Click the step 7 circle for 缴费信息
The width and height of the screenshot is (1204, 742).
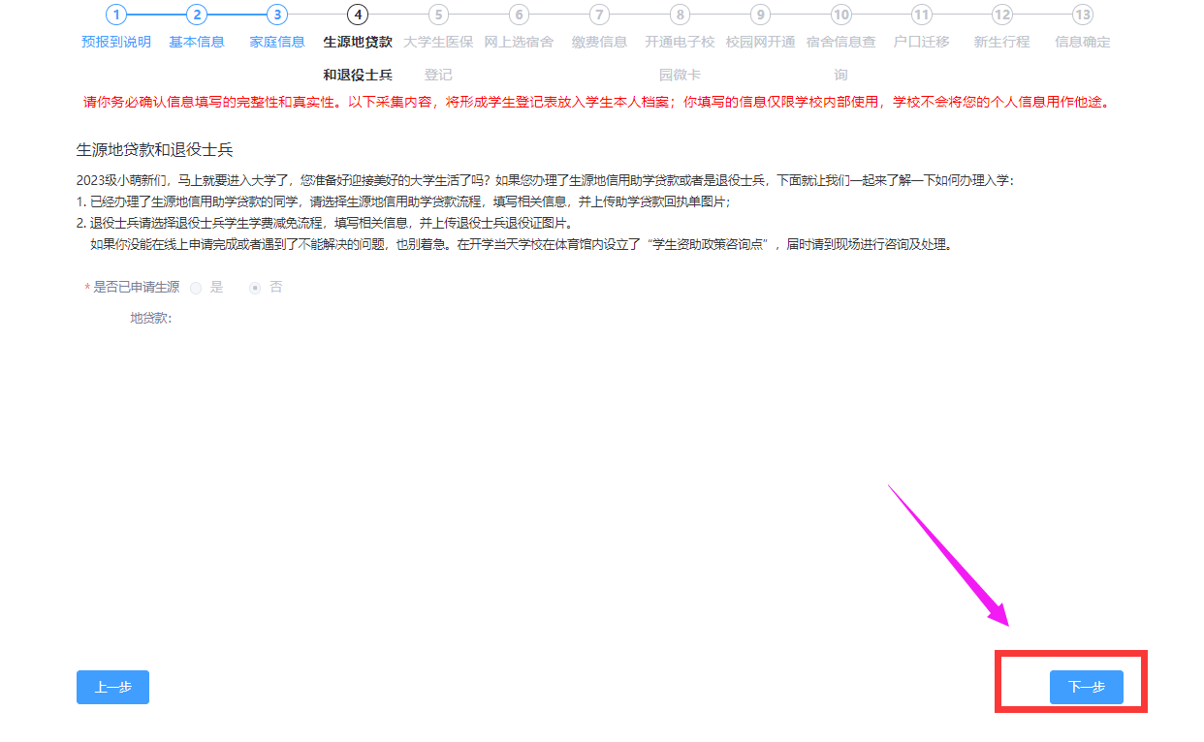(x=599, y=15)
